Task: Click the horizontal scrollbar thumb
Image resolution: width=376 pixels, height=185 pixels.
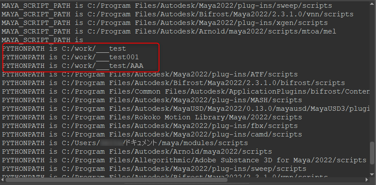Action: point(116,180)
